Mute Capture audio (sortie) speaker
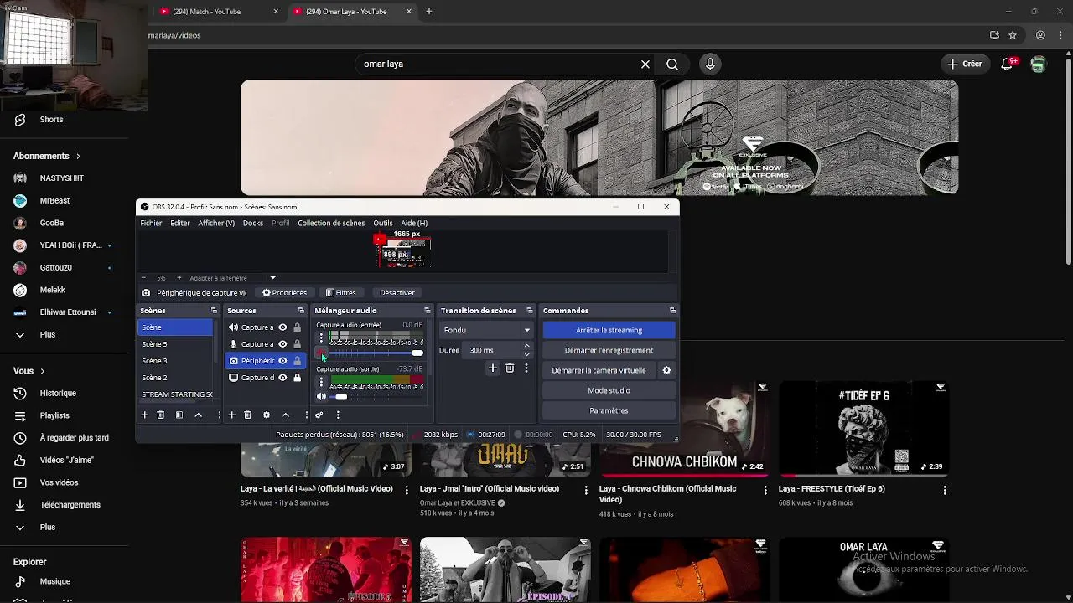Viewport: 1073px width, 603px height. tap(321, 397)
